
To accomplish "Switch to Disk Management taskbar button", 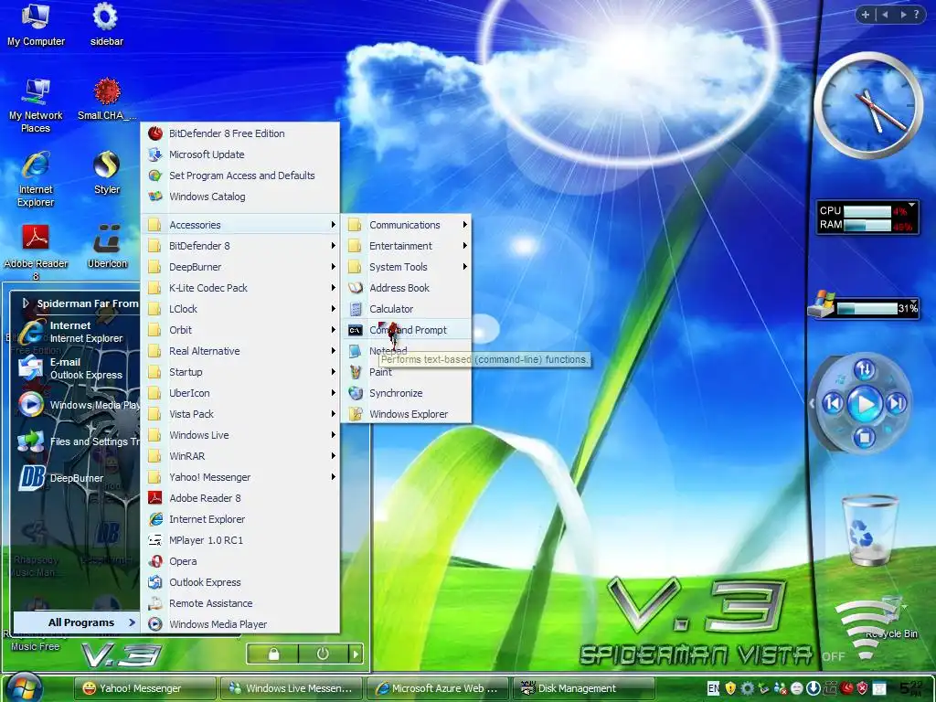I will click(x=583, y=688).
